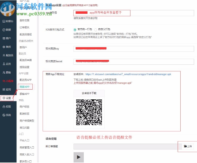This screenshot has width=197, height=163.
Task: Open 商户举报类型 settings item
Action: pos(27,121)
